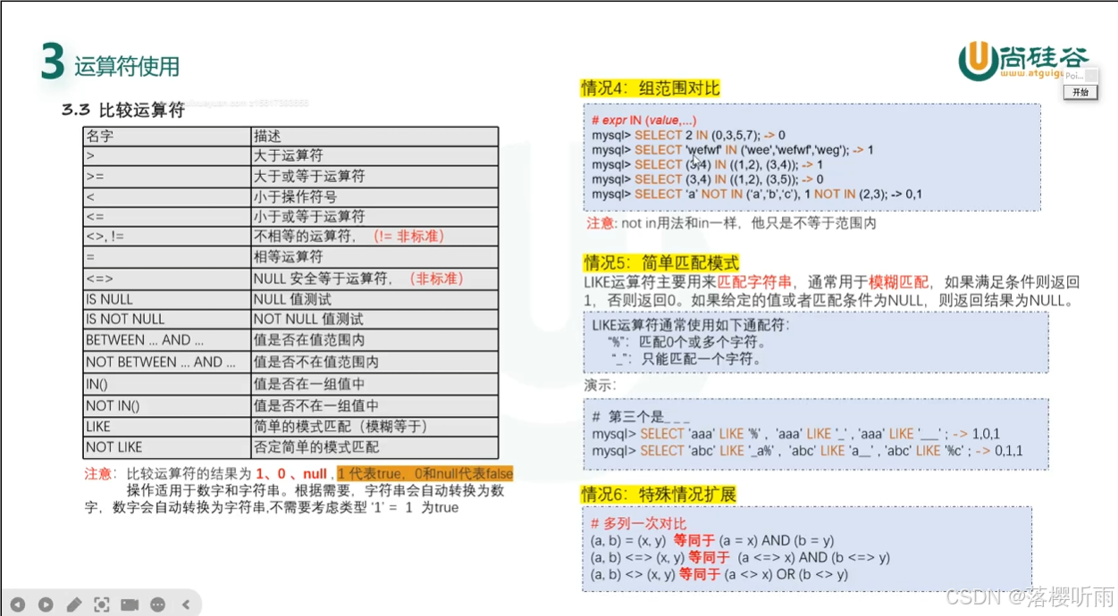The image size is (1118, 616).
Task: Click the '演示:' label
Action: tap(600, 386)
